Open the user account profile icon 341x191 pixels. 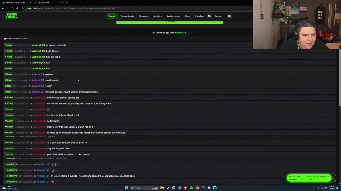coord(229,16)
